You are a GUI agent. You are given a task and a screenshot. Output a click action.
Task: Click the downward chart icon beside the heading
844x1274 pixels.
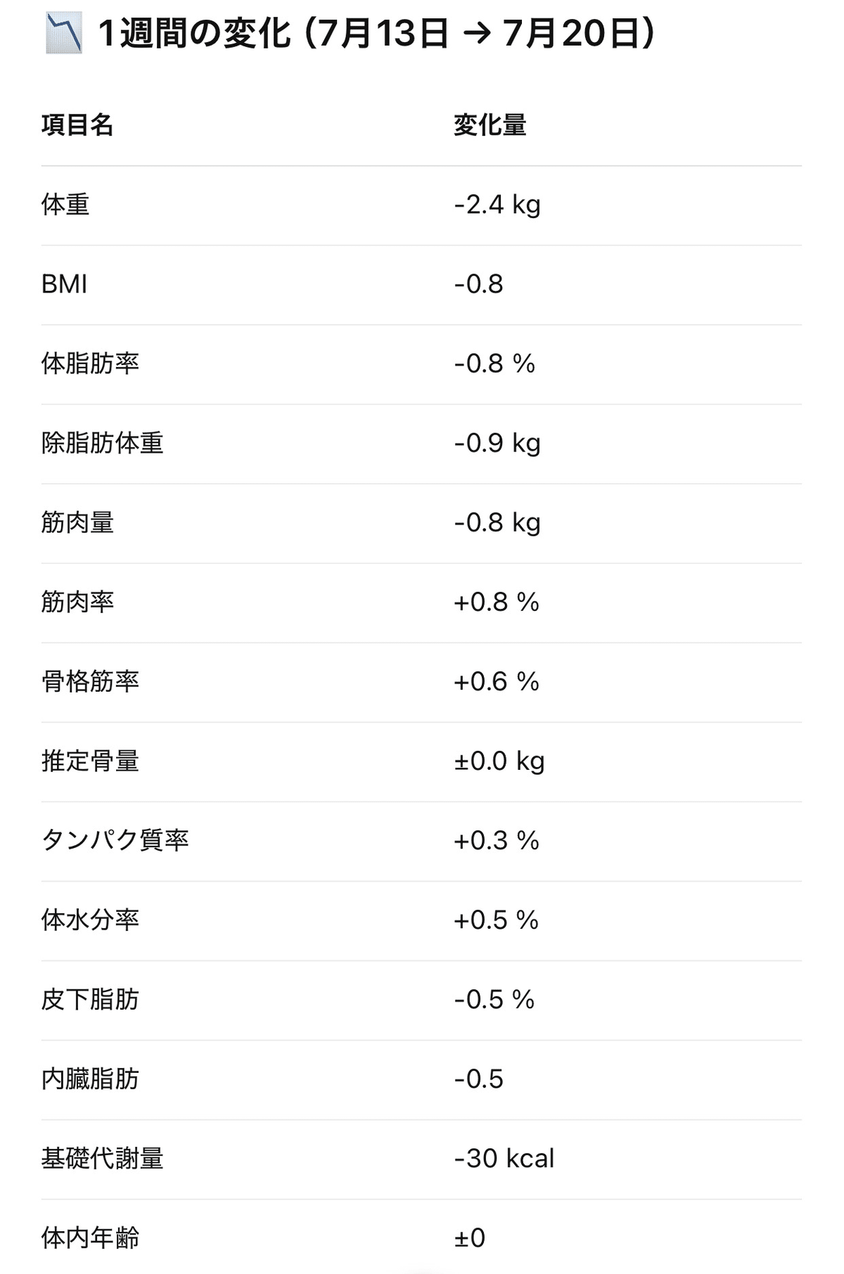point(63,34)
